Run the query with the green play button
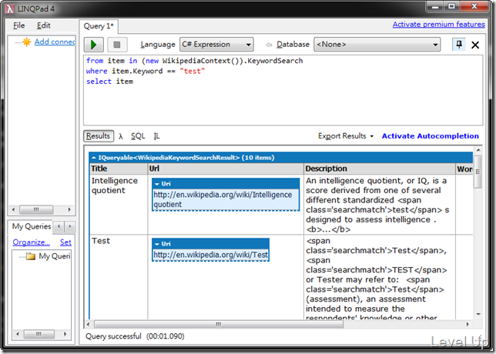Viewport: 496px width, 354px height. (94, 45)
